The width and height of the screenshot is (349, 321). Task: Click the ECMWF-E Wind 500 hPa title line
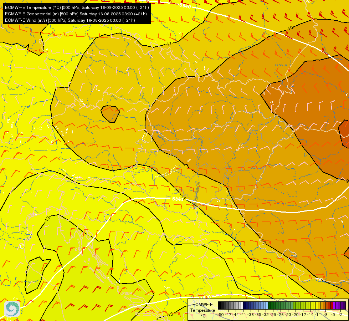pyautogui.click(x=70, y=20)
